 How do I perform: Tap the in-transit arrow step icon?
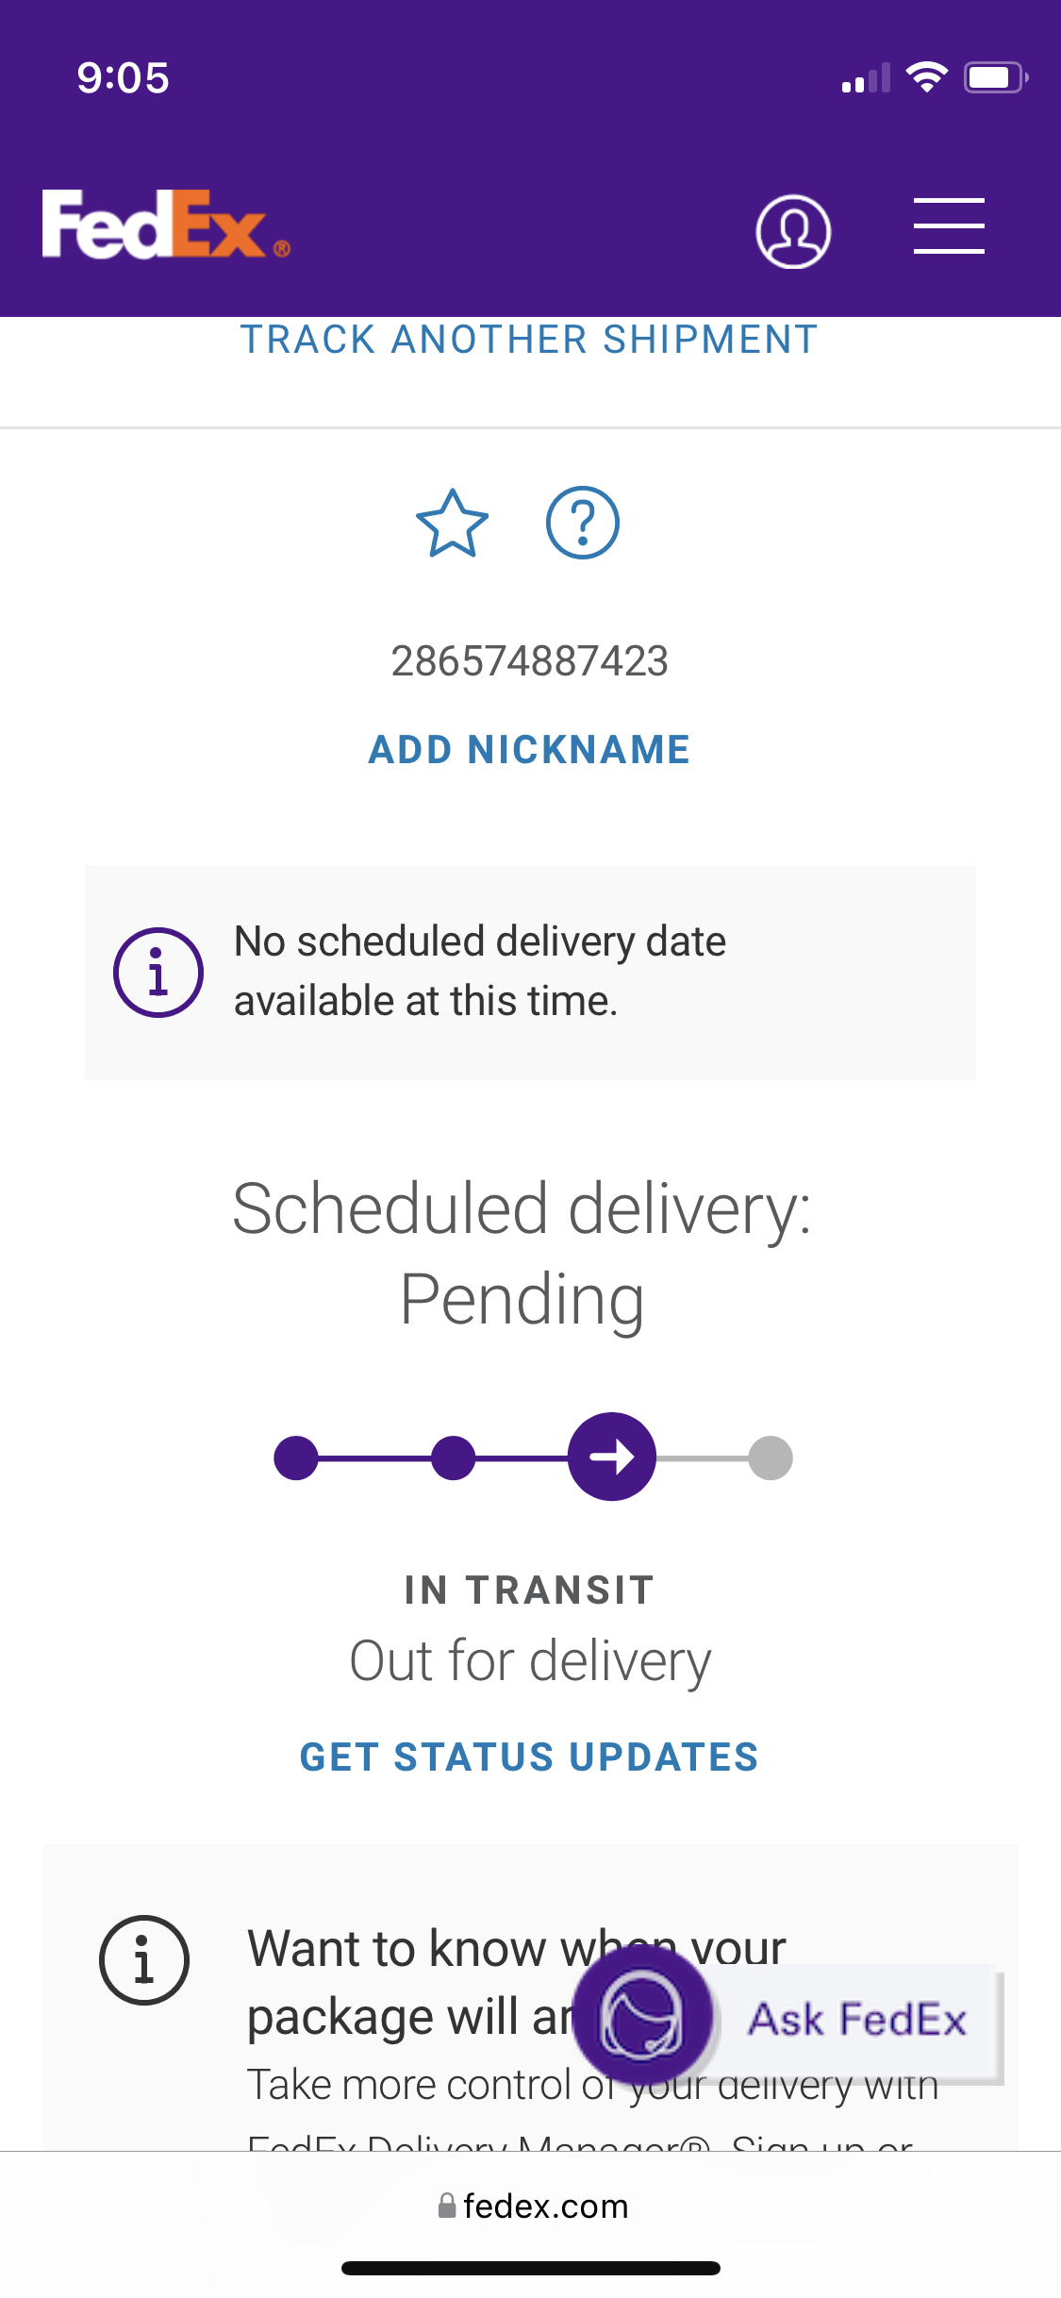(611, 1457)
